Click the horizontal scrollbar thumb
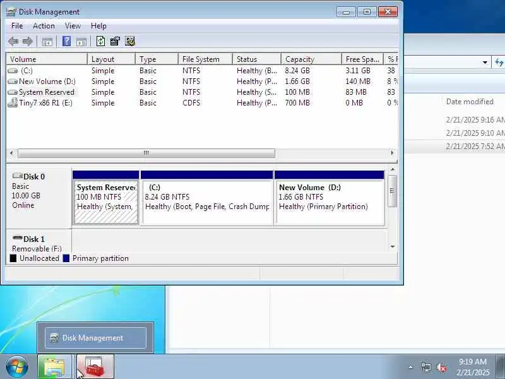 [146, 153]
